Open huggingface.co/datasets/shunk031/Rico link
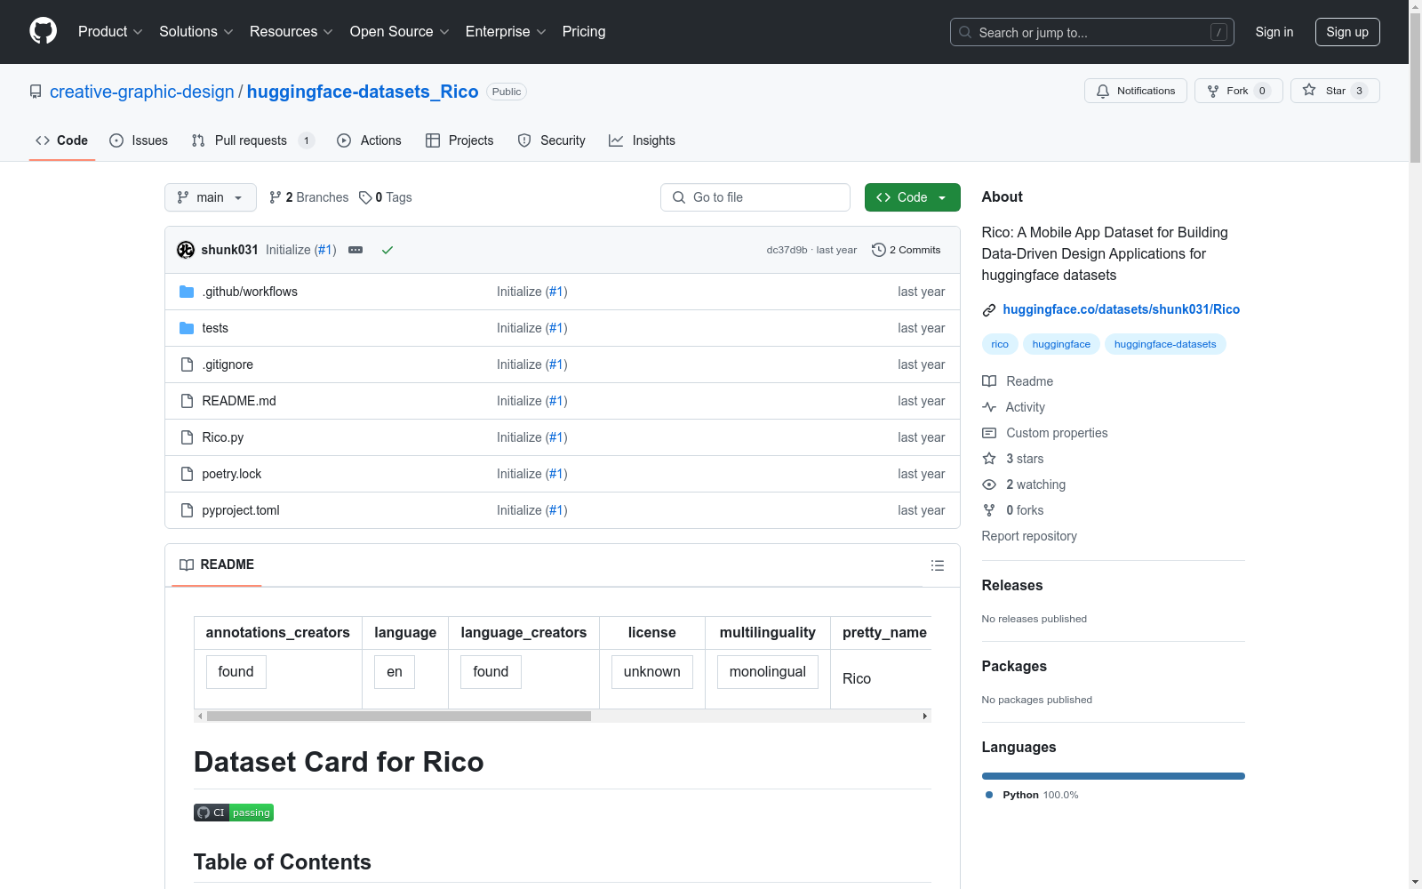The width and height of the screenshot is (1422, 889). click(1122, 309)
